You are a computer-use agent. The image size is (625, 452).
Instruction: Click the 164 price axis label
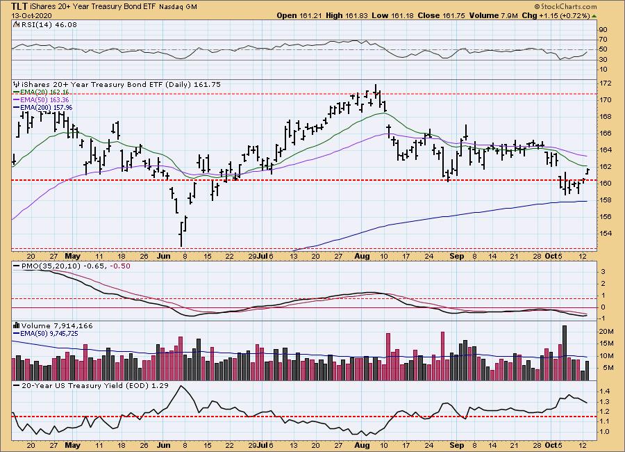[606, 150]
